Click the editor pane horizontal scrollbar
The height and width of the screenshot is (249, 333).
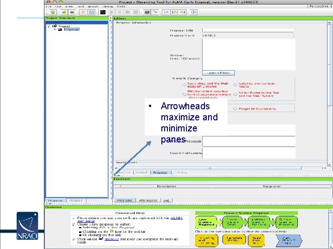tap(210, 168)
